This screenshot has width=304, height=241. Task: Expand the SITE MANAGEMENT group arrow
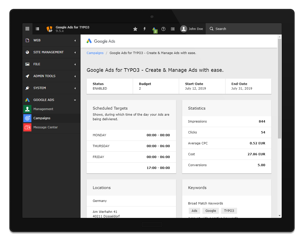tap(75, 53)
